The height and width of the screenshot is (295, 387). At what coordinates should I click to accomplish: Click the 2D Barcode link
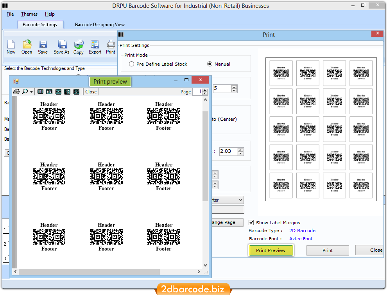302,231
